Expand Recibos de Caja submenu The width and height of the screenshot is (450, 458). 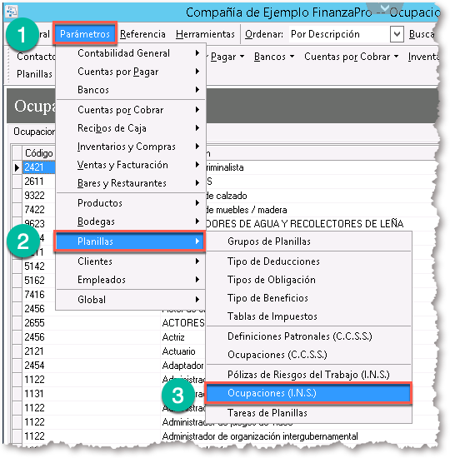click(x=131, y=128)
